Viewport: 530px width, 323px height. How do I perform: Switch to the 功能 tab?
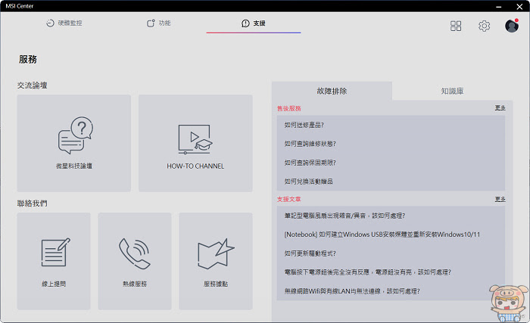[x=159, y=23]
